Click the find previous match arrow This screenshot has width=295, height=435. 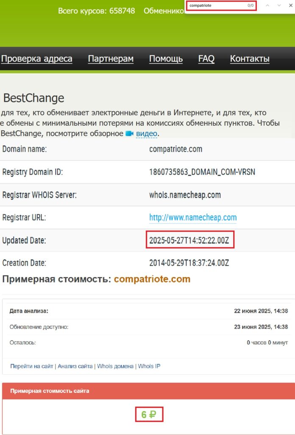[x=267, y=6]
